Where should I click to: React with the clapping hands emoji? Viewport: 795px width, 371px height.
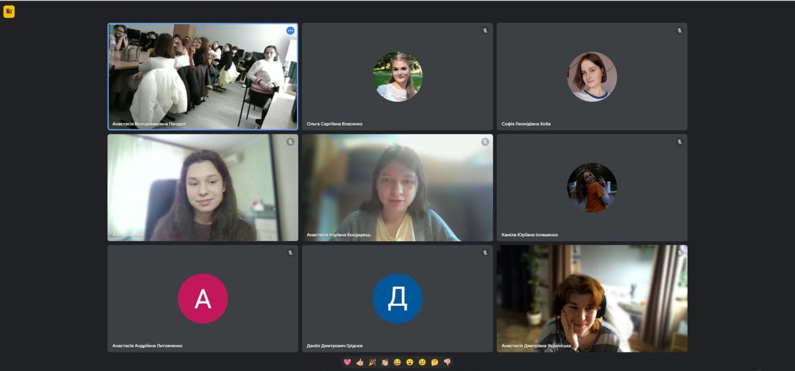[x=384, y=362]
